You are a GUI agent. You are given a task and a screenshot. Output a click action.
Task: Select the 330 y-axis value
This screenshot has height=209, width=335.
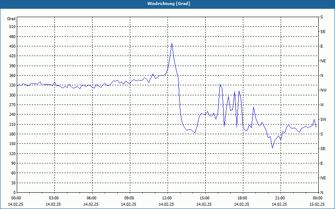[13, 85]
